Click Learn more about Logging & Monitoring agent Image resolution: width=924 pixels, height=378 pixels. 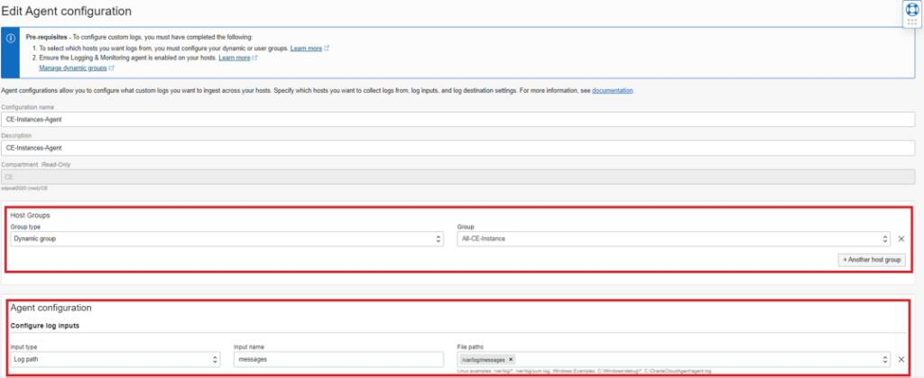(234, 58)
